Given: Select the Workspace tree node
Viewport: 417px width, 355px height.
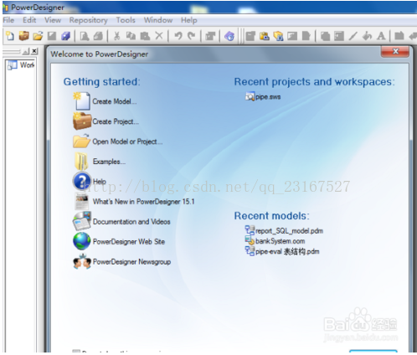Looking at the screenshot, I should [21, 65].
